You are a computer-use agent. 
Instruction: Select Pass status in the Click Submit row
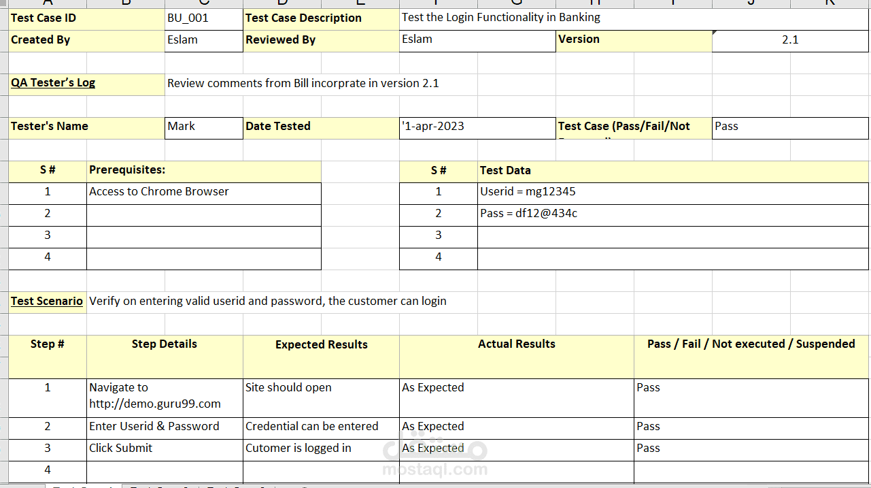point(751,450)
